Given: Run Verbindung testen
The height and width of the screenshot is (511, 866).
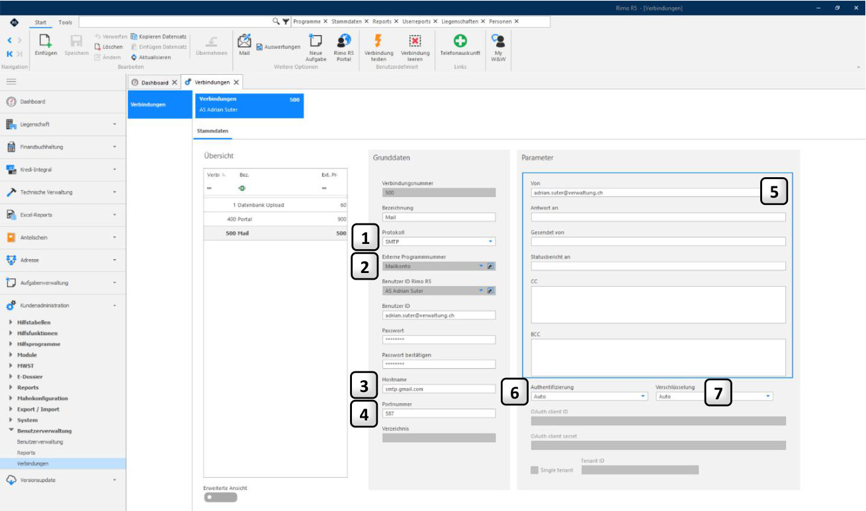Looking at the screenshot, I should pos(378,41).
